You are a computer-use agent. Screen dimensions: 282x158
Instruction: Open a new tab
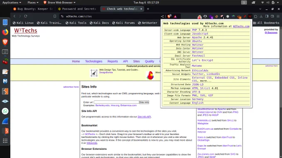coord(148,9)
